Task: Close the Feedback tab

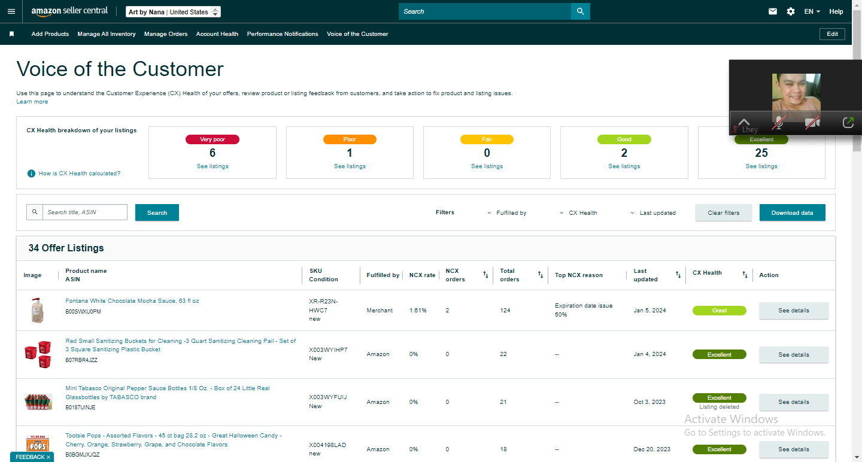Action: (x=49, y=457)
